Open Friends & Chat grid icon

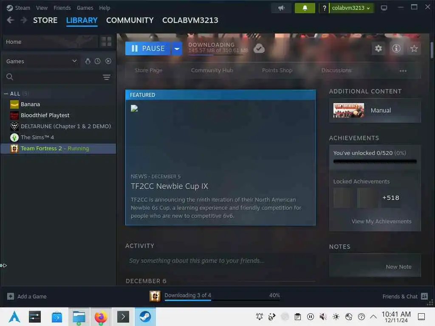424,296
